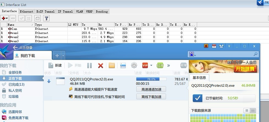Screen dimensions: 269x122
Task: Open the dropdown arrow beside the add button
Action: pos(7,18)
